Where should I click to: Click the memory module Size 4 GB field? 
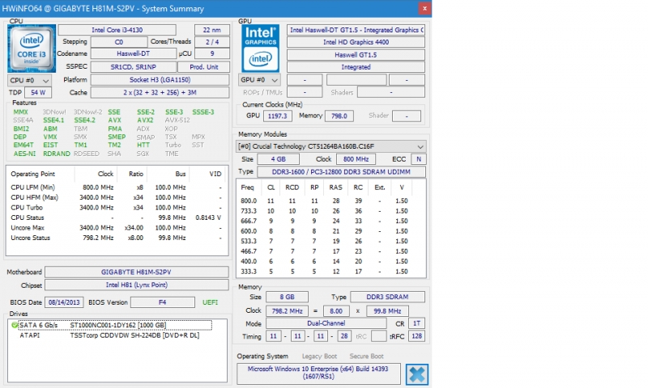[278, 159]
